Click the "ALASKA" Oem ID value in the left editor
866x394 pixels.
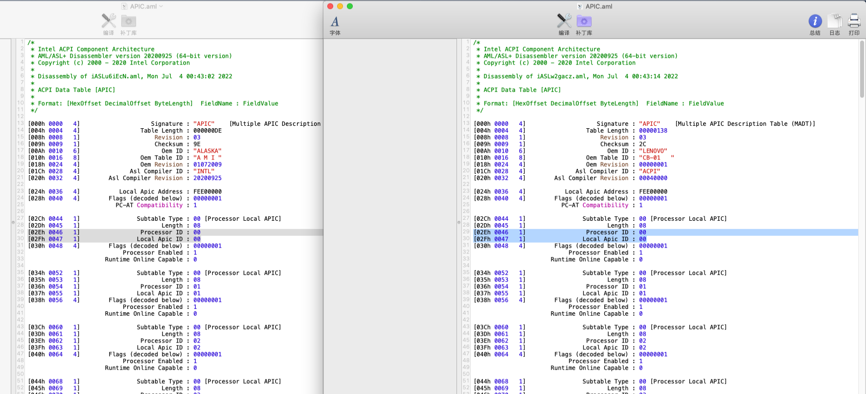(x=207, y=151)
